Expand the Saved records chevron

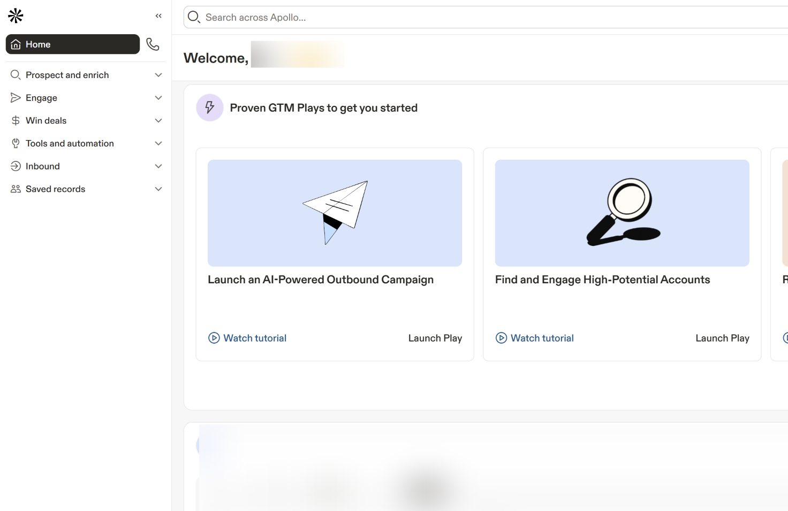click(x=158, y=189)
